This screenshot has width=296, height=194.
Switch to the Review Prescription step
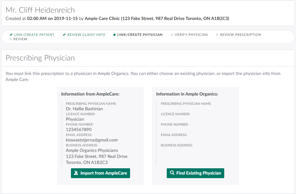click(x=240, y=35)
